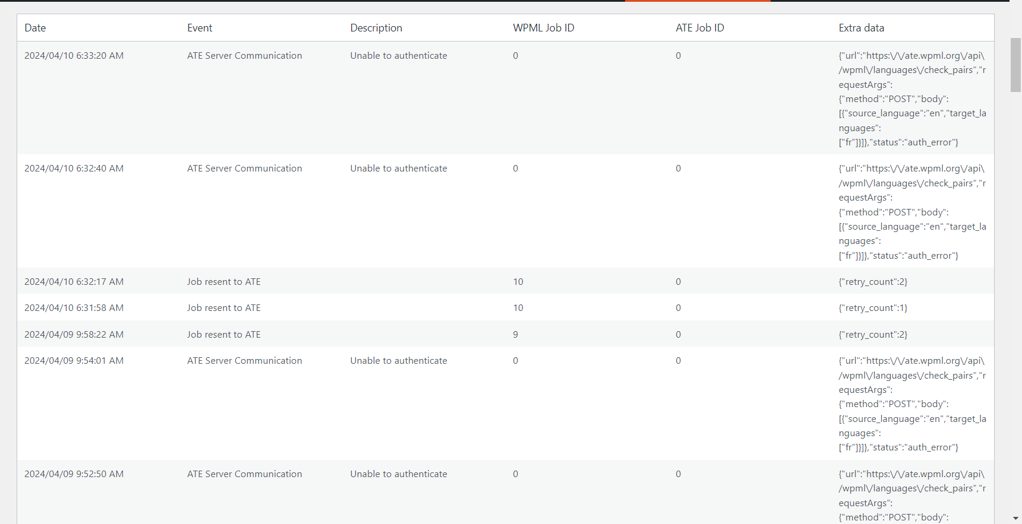1022x524 pixels.
Task: Click retry_count:2 in the 6:32:17 row
Action: pyautogui.click(x=873, y=282)
